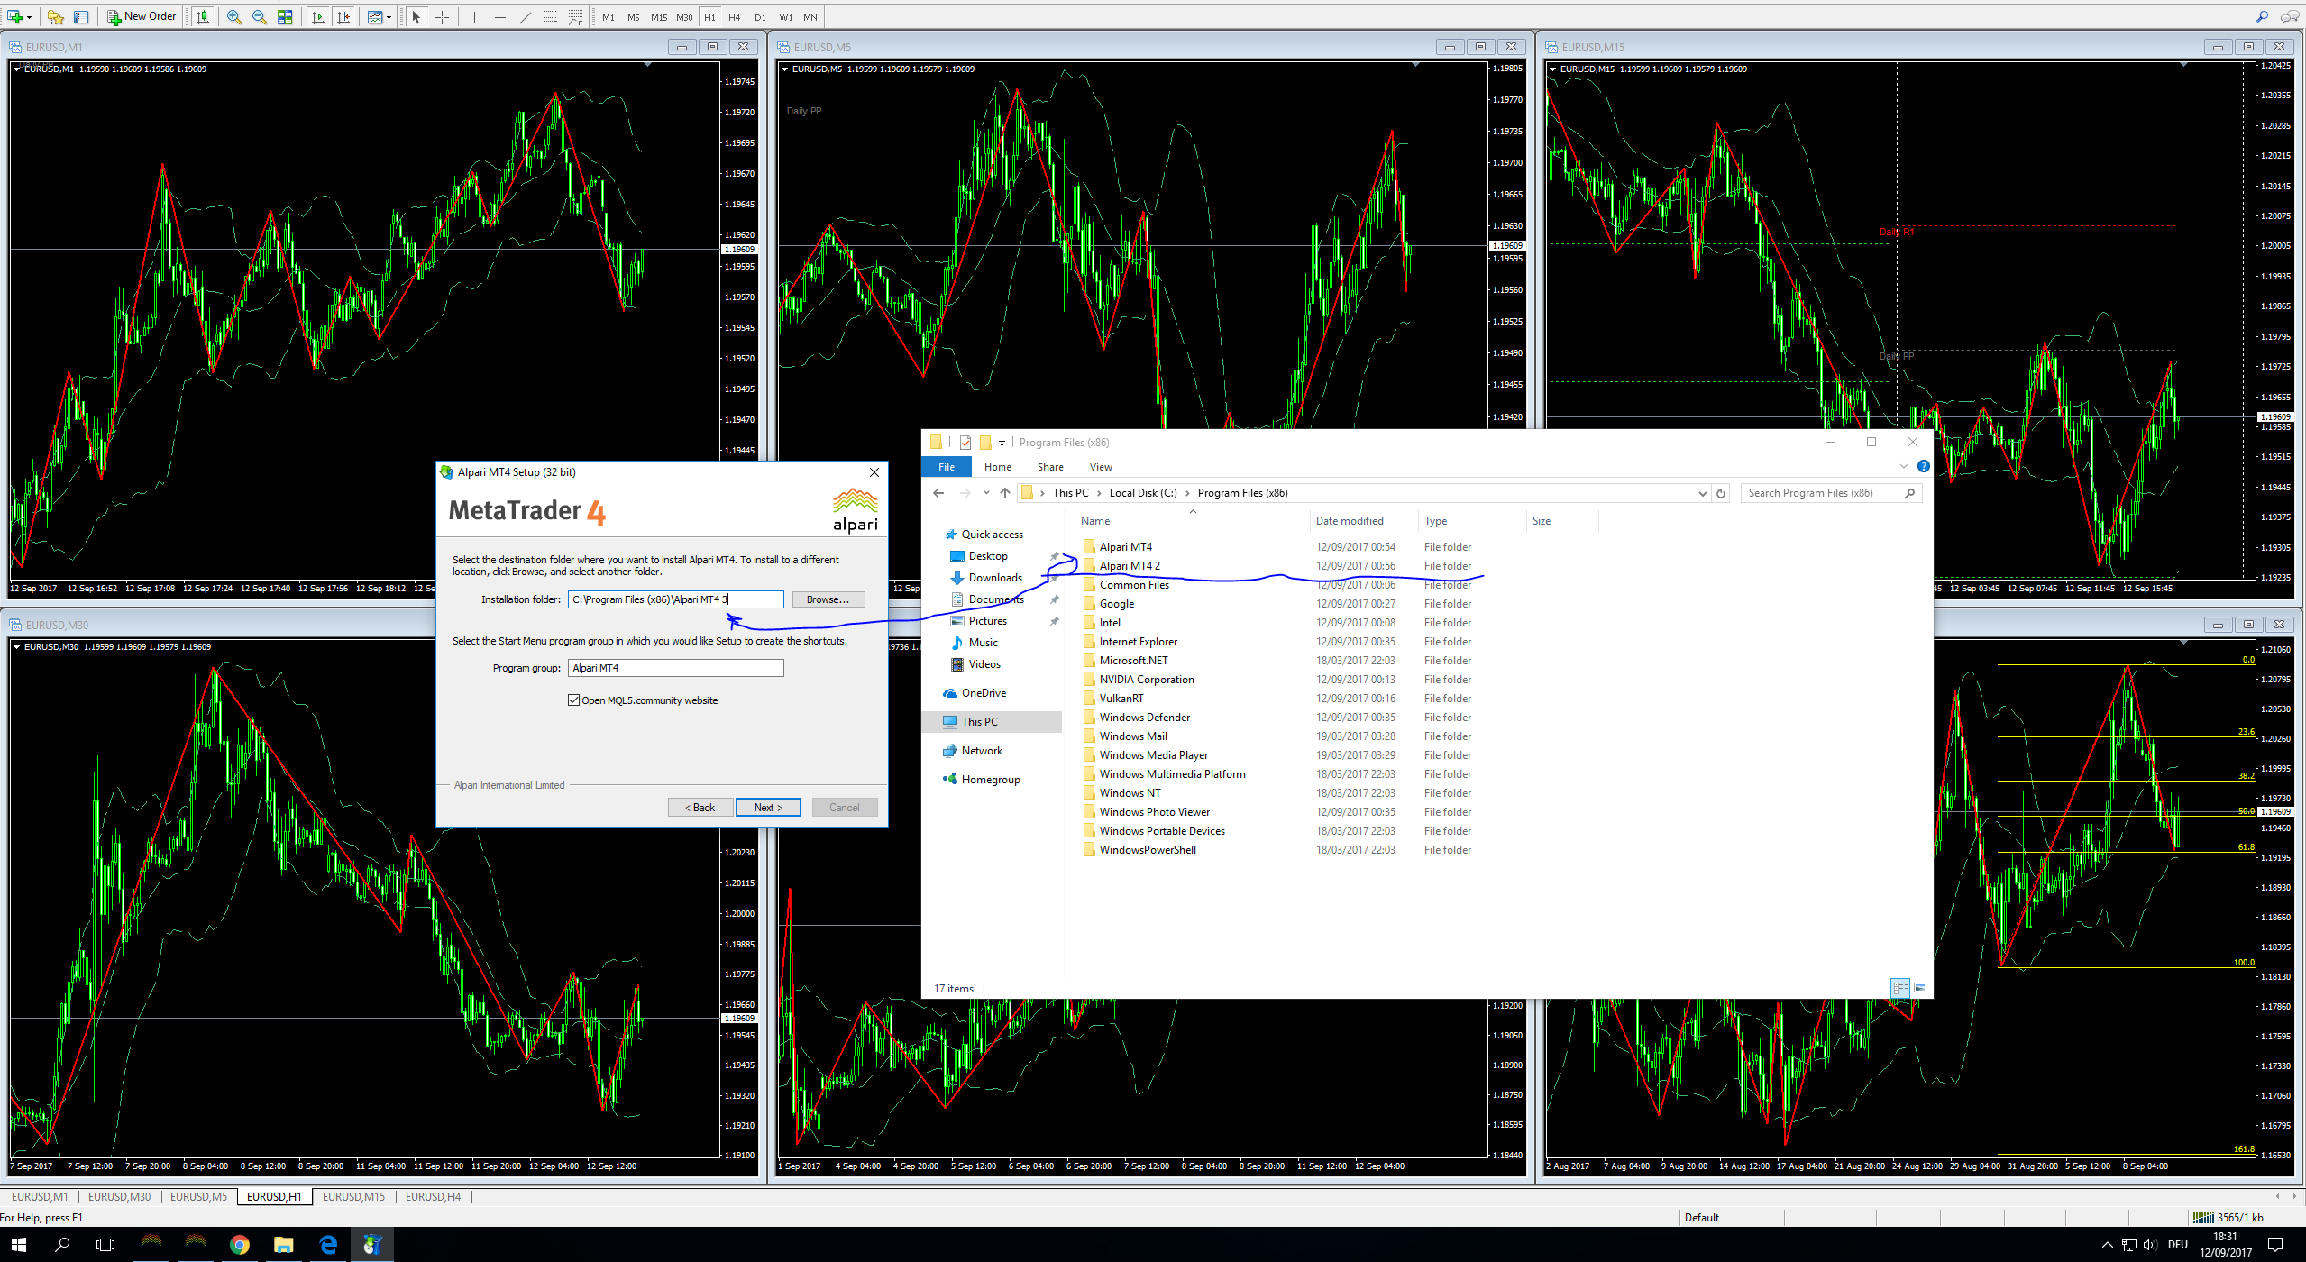The width and height of the screenshot is (2306, 1262).
Task: Open indicators list dropdown arrow
Action: point(389,17)
